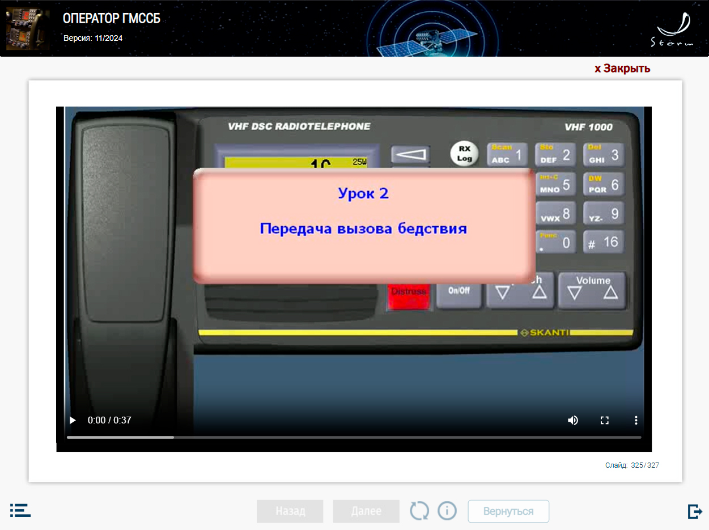Click the Squelch down arrow
This screenshot has width=709, height=530.
coord(503,293)
